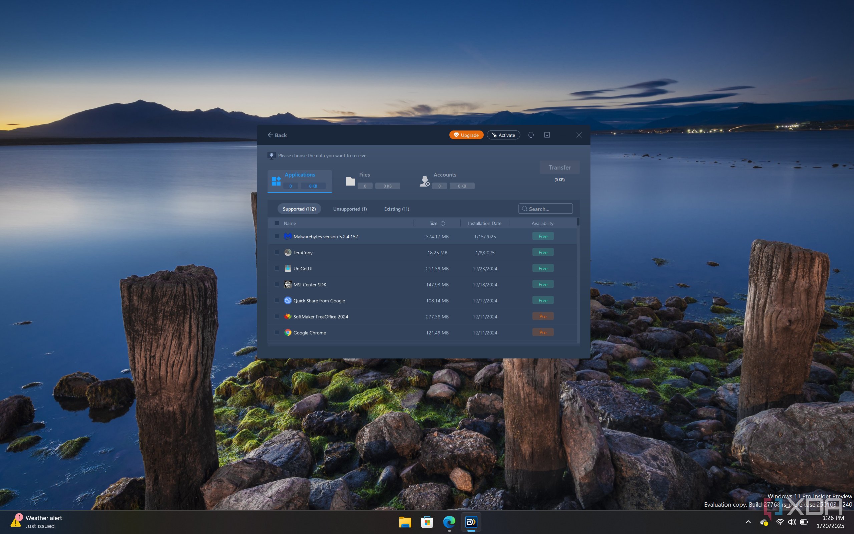Click the Malwarebytes app icon
Image resolution: width=854 pixels, height=534 pixels.
coord(288,236)
